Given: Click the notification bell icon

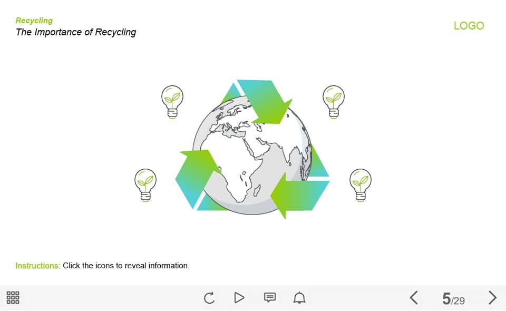Looking at the screenshot, I should tap(299, 297).
